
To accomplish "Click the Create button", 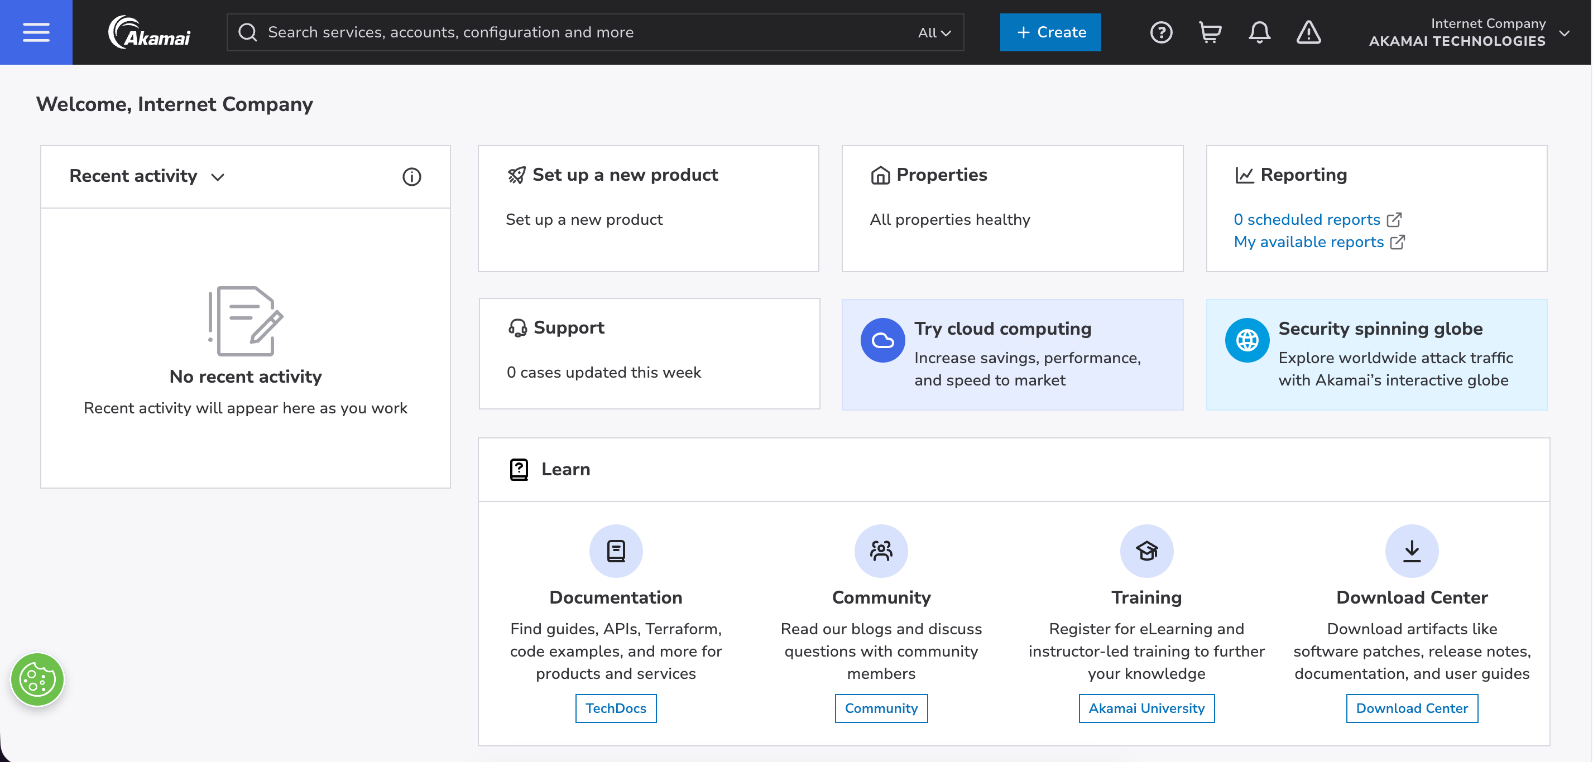I will 1050,32.
